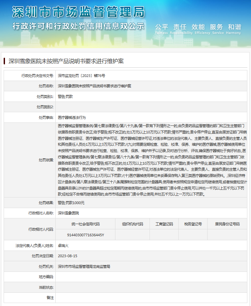Select the credit code 91440300771636445Y
The height and width of the screenshot is (306, 251).
(86, 235)
